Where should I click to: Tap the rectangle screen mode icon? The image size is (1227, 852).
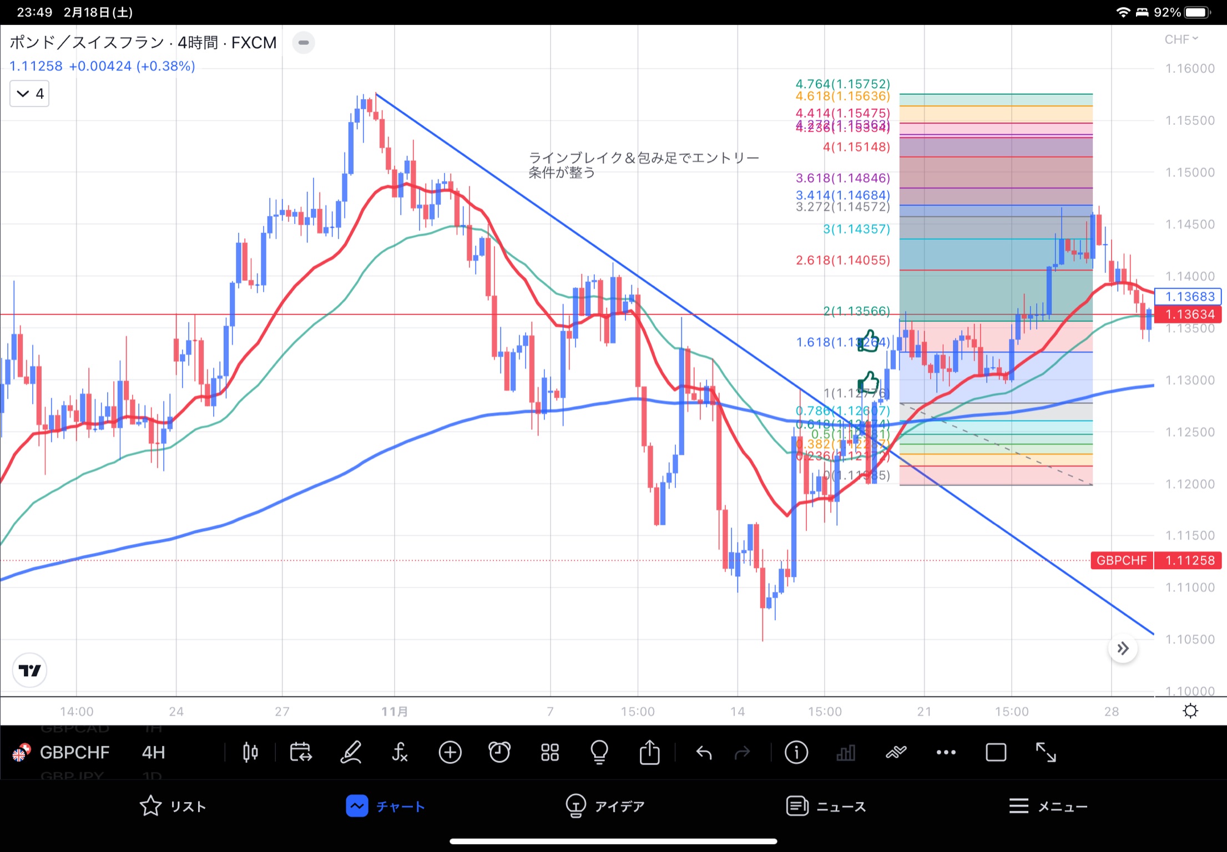pyautogui.click(x=996, y=753)
